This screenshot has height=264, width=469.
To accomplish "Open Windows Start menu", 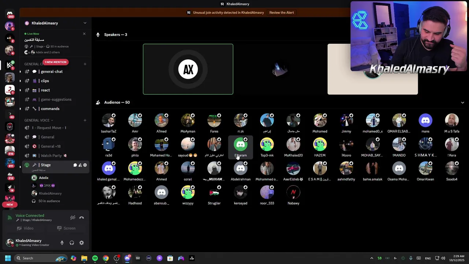I will point(8,258).
